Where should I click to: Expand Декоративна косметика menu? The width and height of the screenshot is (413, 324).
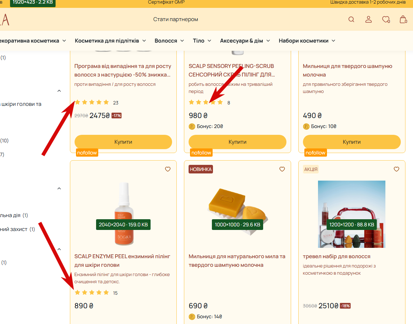[x=33, y=41]
